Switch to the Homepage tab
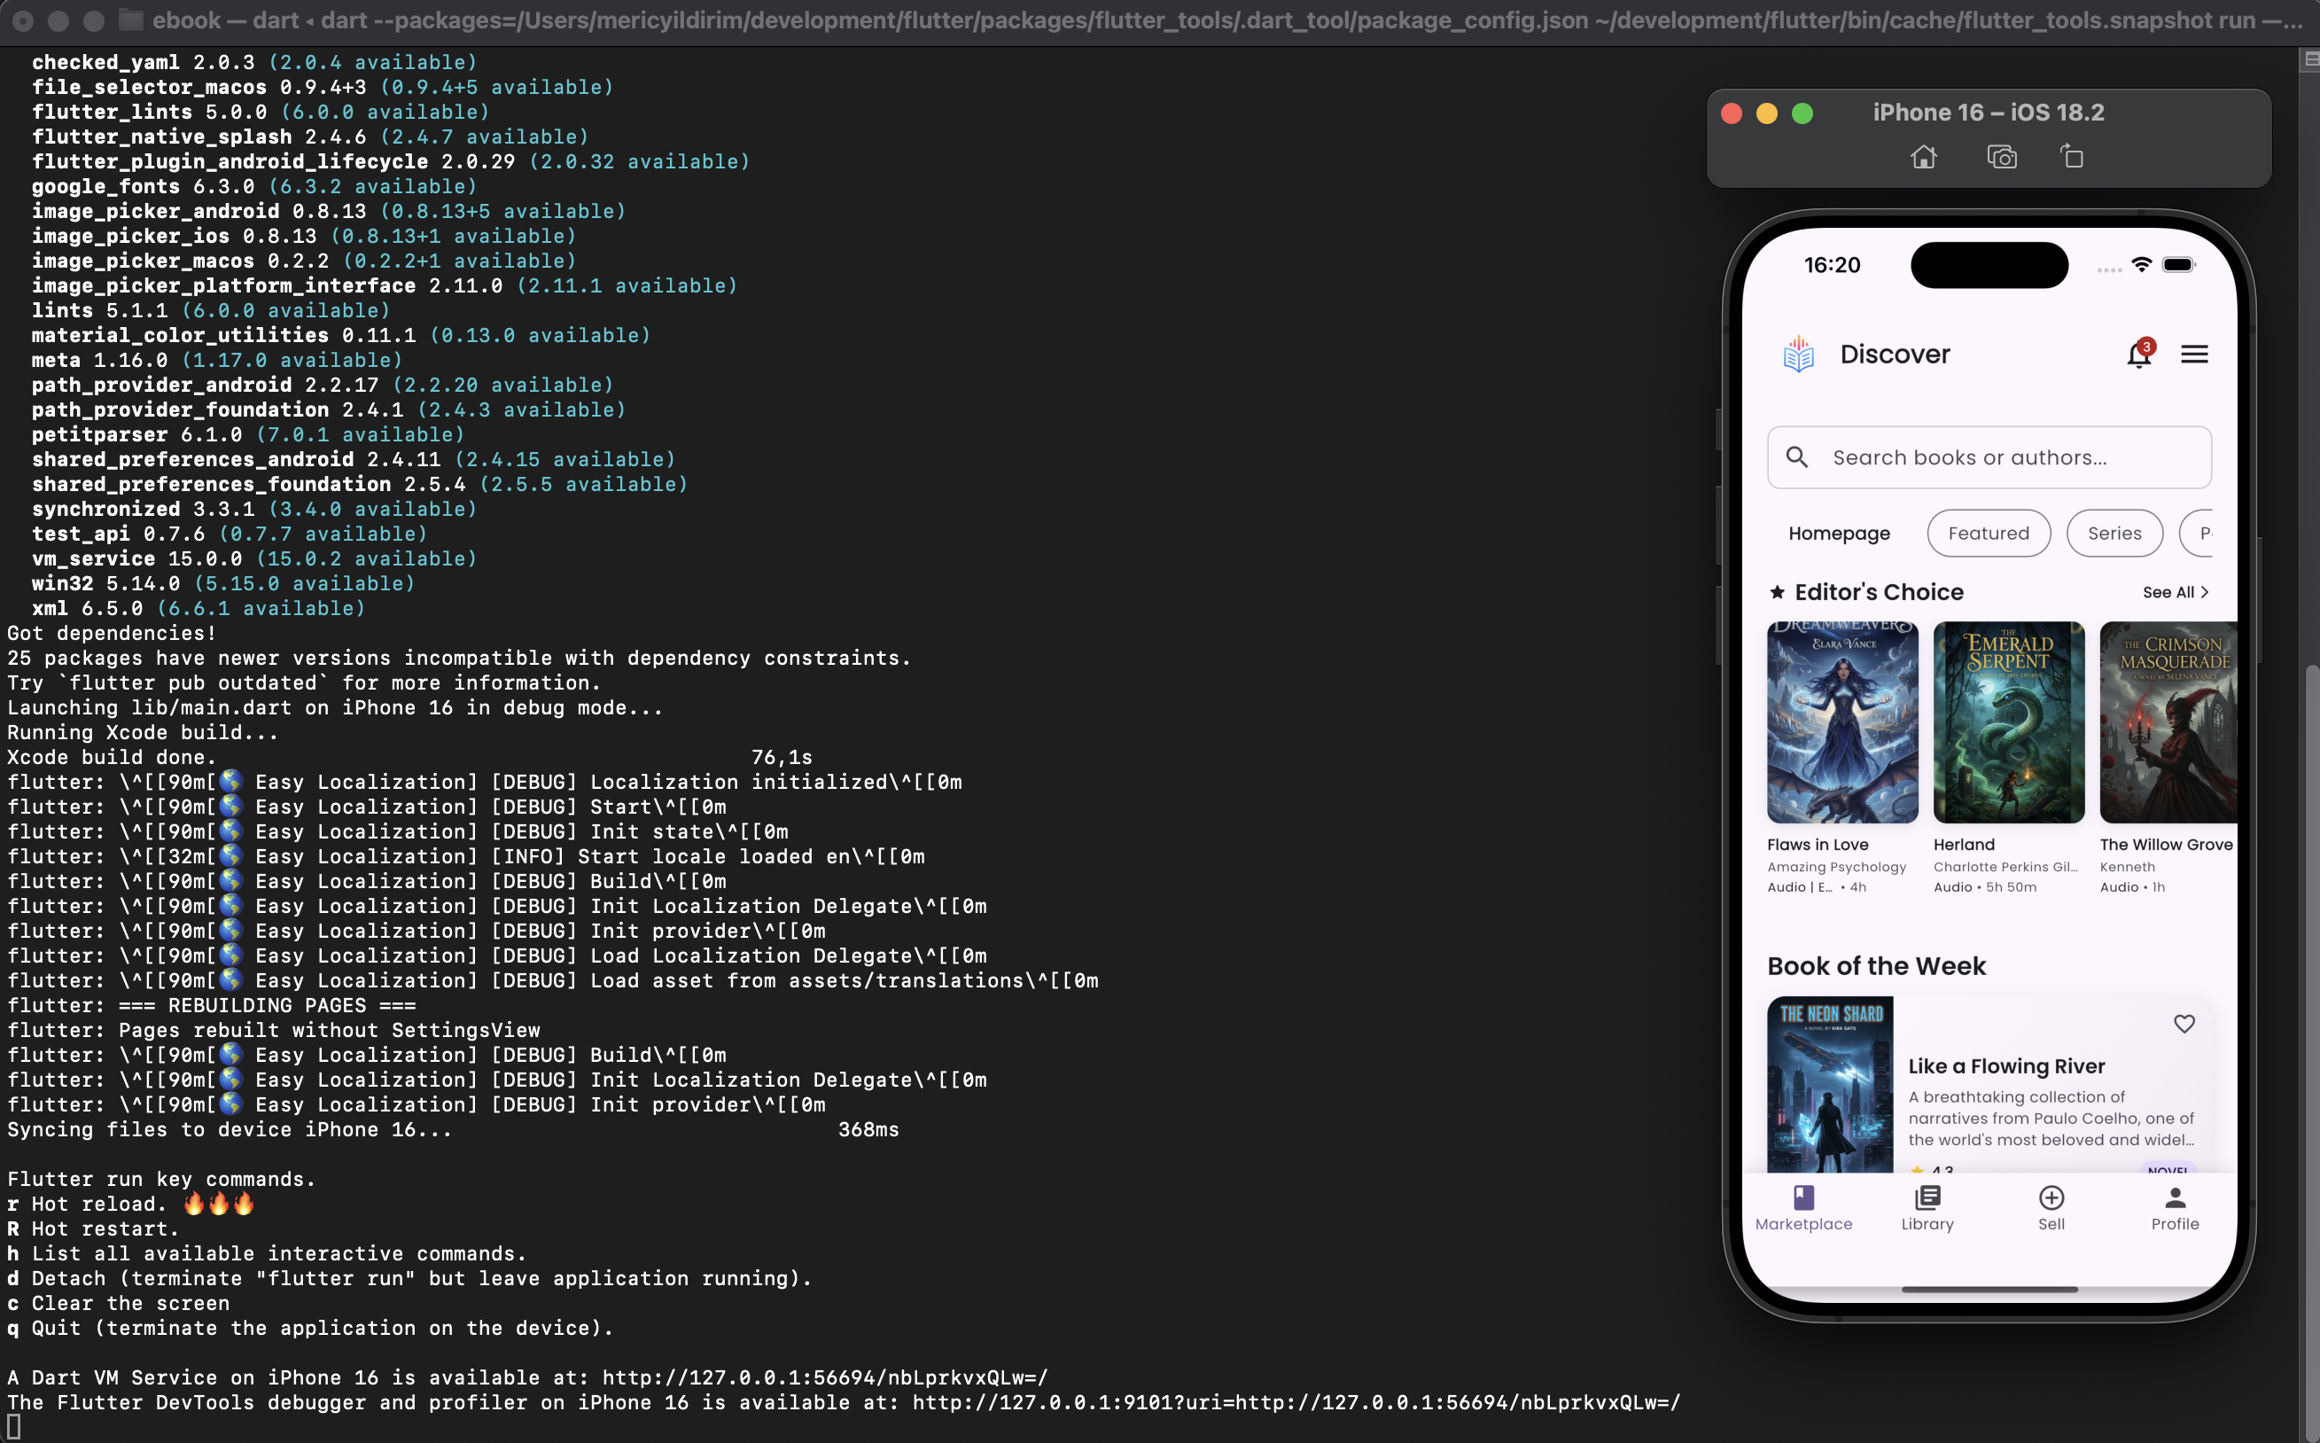2320x1443 pixels. coord(1839,533)
